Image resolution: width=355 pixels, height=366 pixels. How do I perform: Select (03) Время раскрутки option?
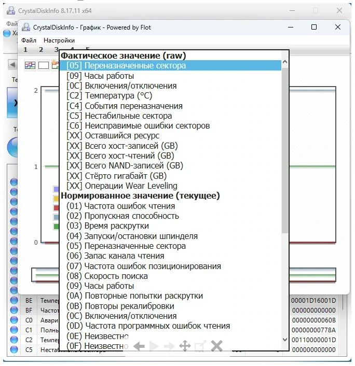click(x=170, y=226)
